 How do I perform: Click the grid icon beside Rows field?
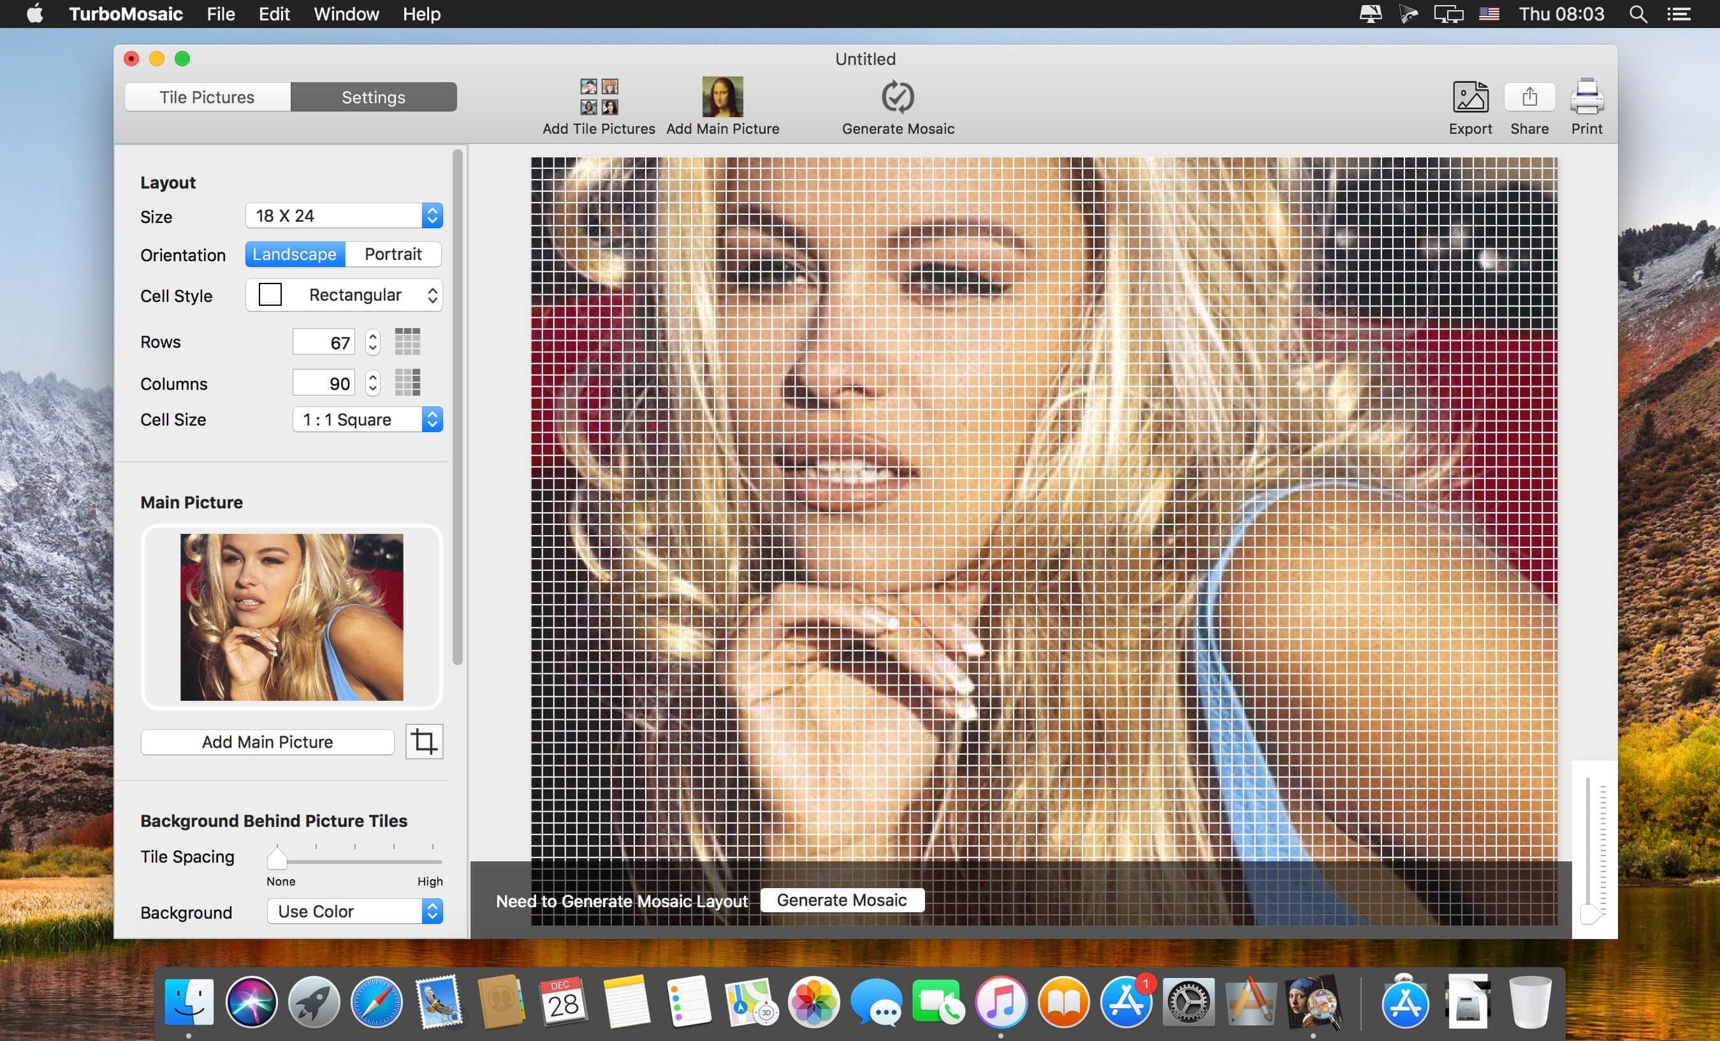point(411,341)
